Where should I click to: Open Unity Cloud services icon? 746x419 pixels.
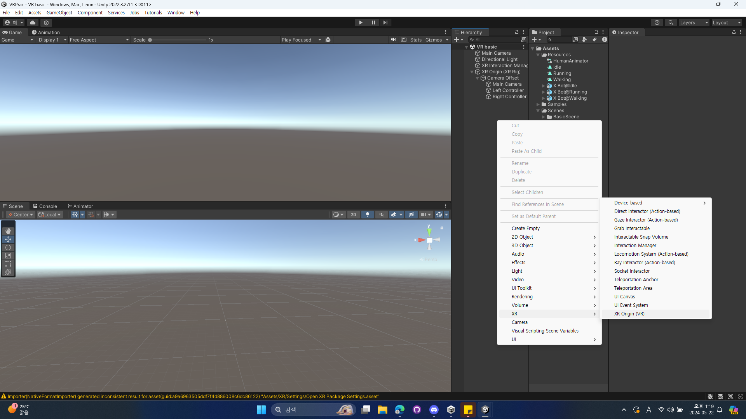pyautogui.click(x=33, y=23)
